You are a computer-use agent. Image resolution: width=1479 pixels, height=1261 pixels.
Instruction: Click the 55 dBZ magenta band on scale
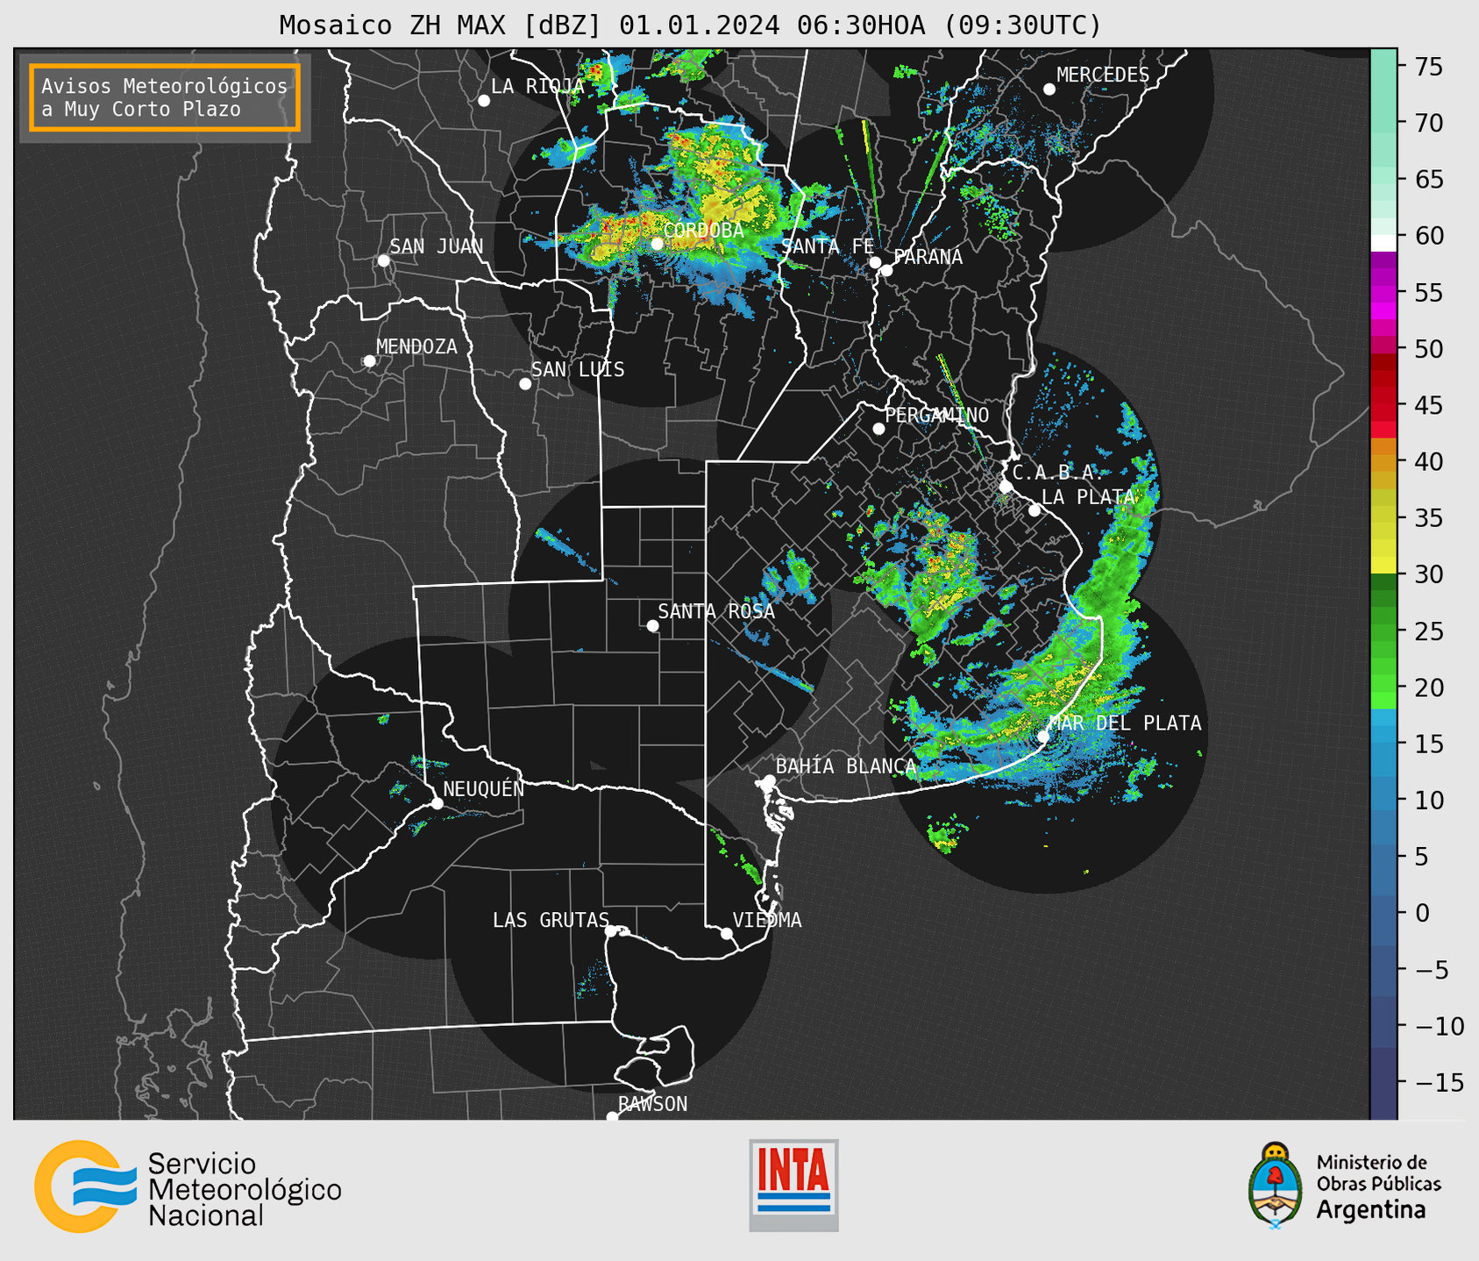(1383, 292)
